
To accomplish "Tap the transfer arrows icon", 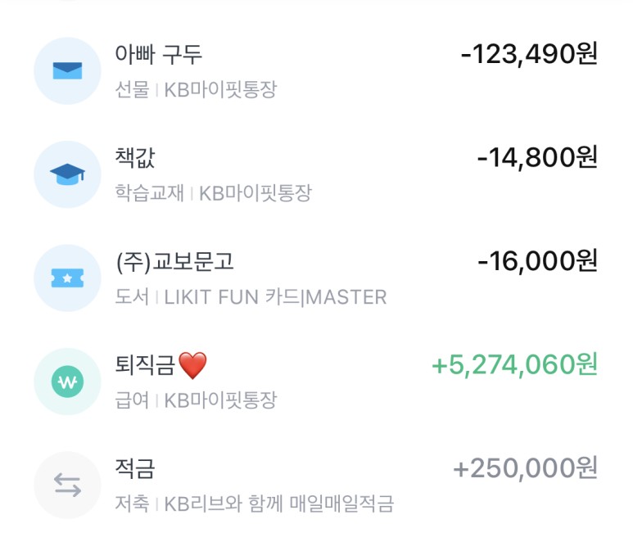I will pos(67,485).
